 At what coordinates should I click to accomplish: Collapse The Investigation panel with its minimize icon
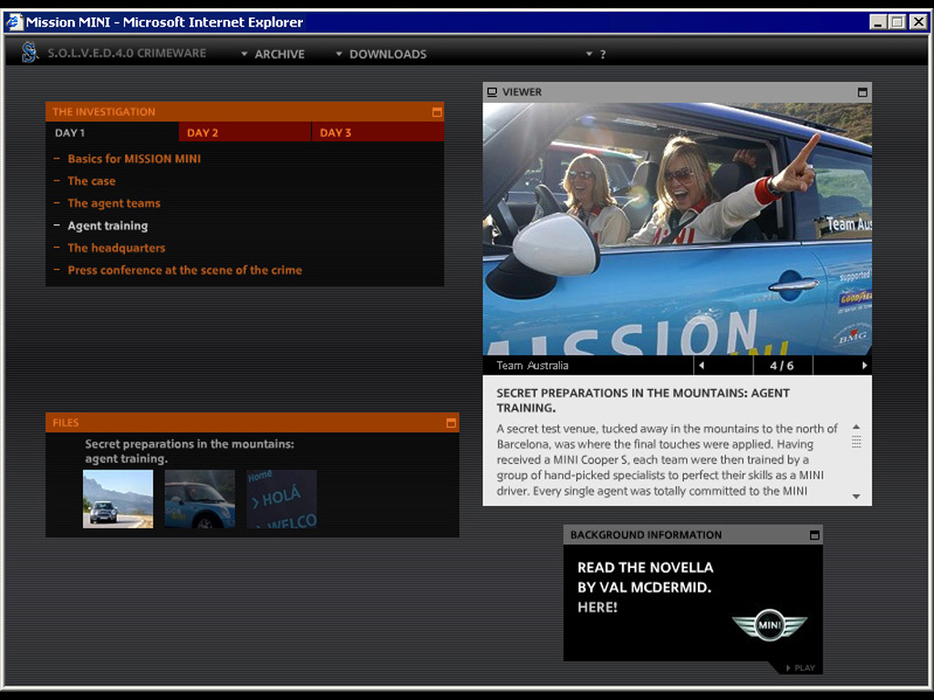437,112
